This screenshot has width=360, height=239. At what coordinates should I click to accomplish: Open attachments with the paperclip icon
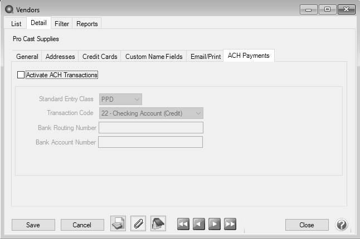point(138,224)
